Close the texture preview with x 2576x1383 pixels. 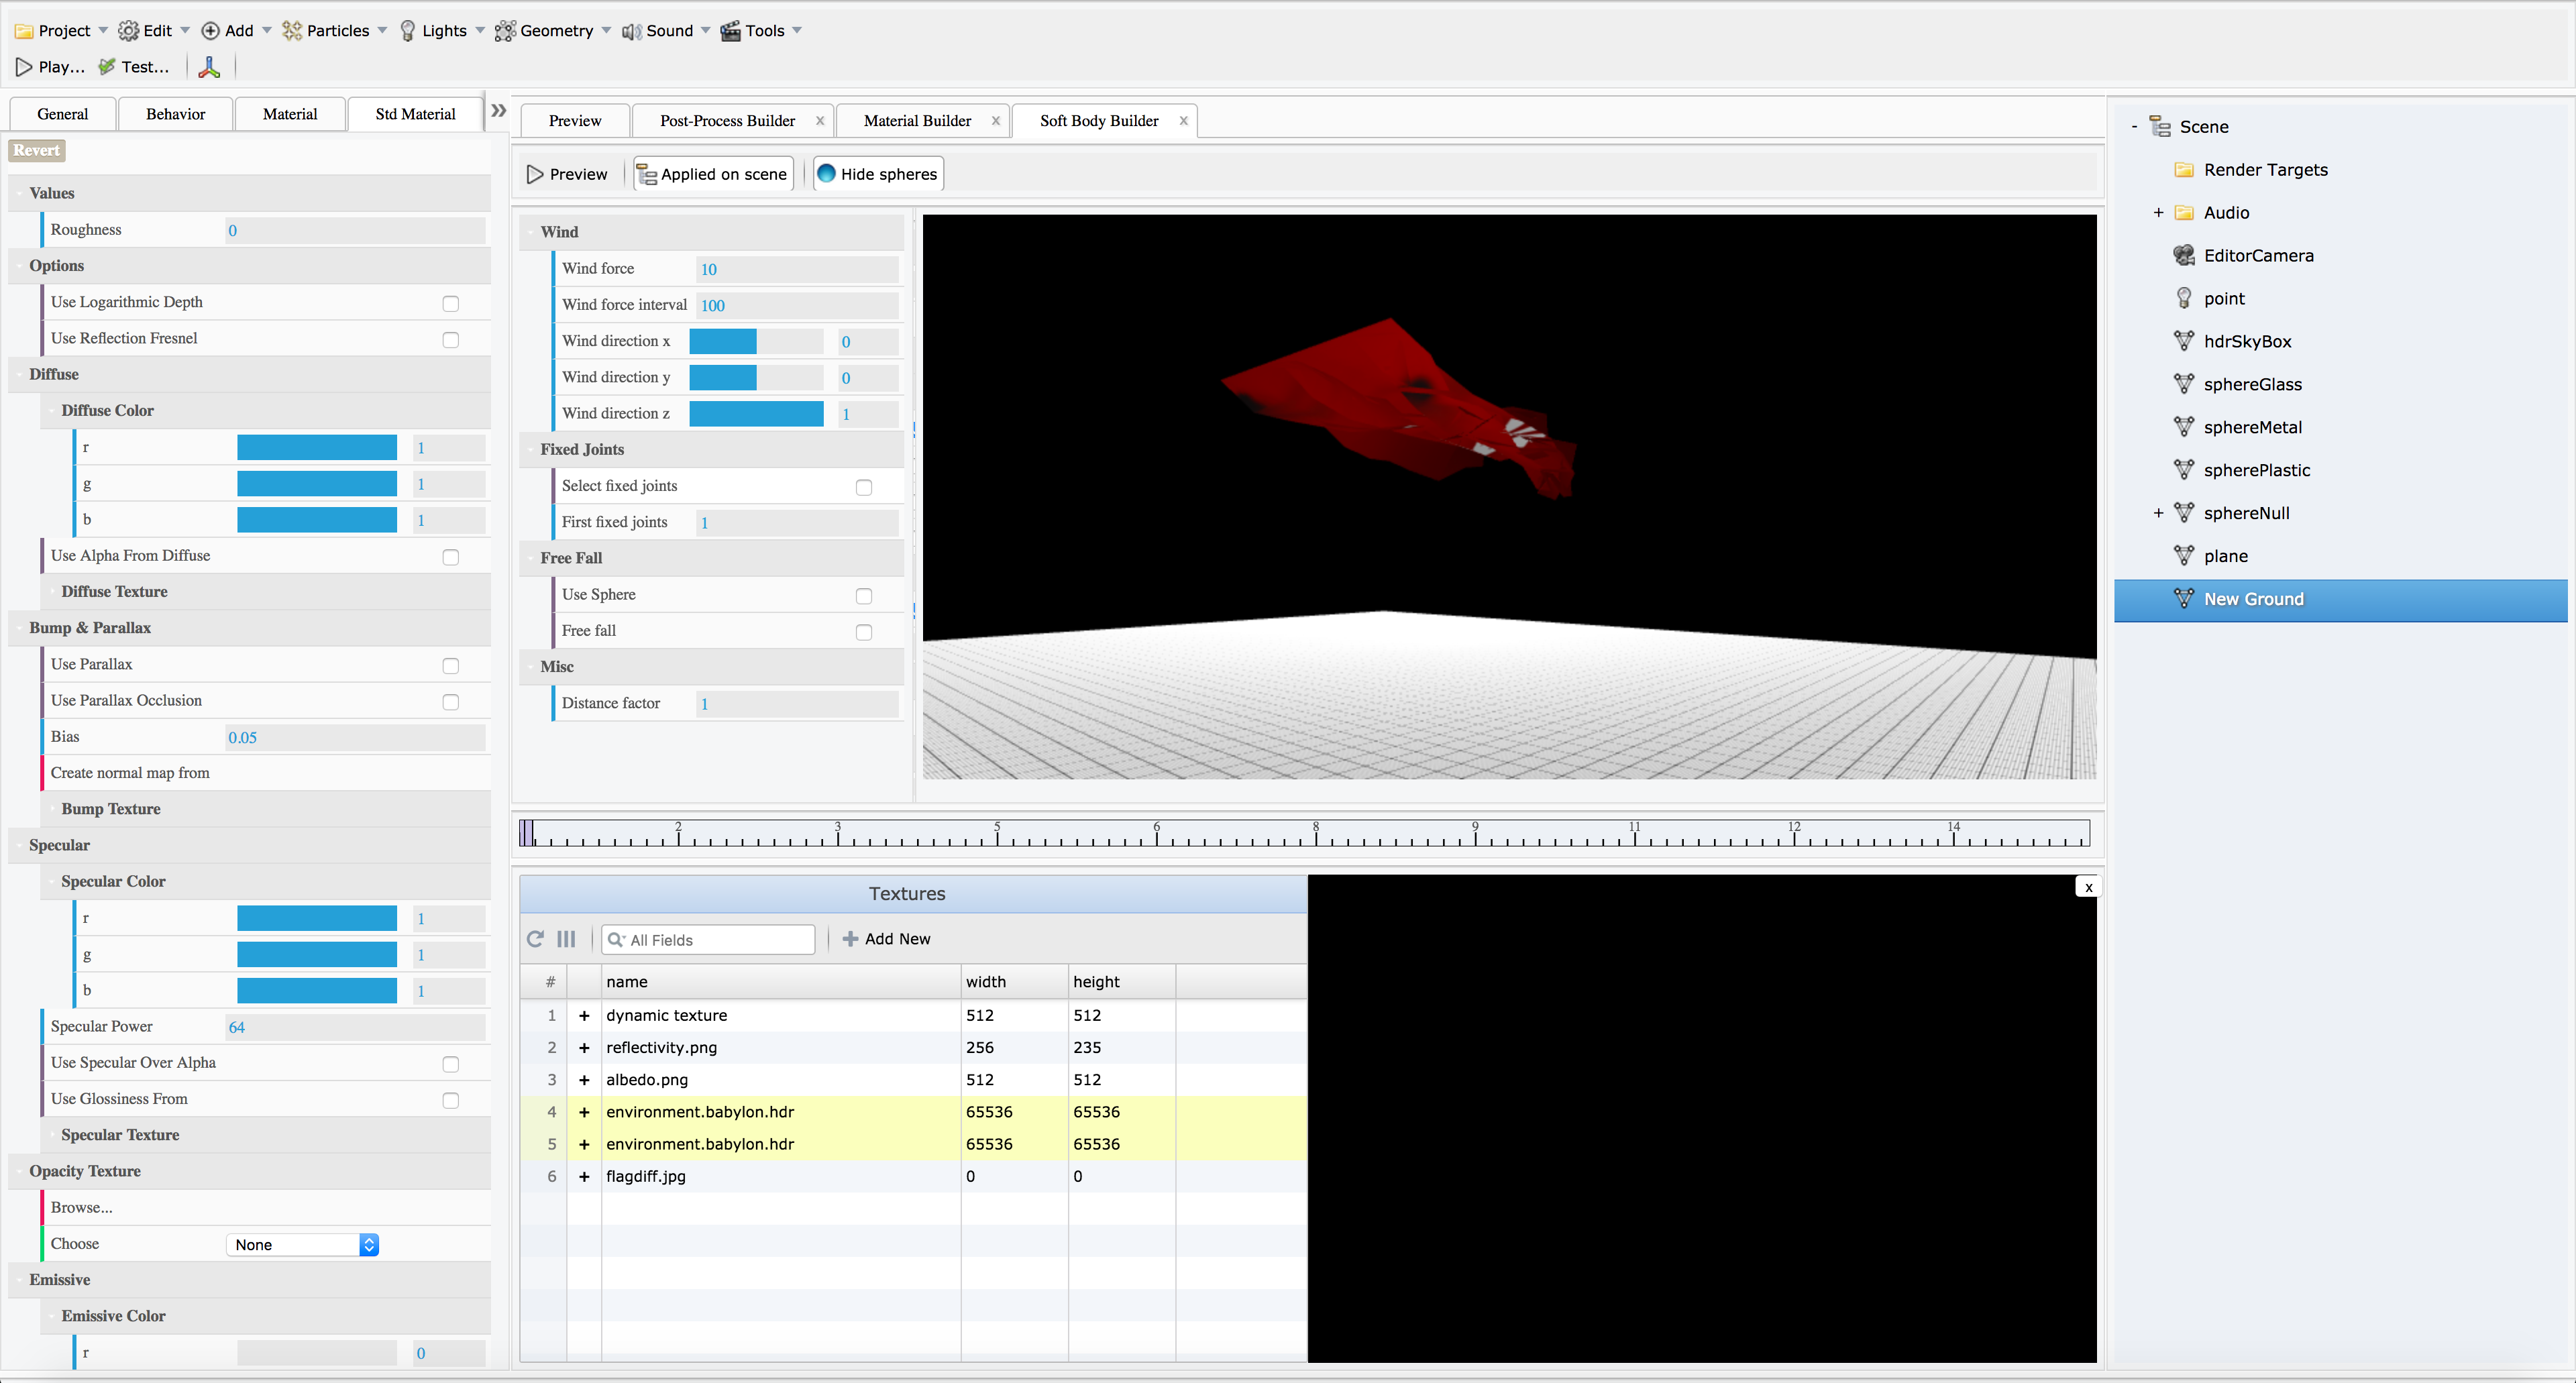[2088, 887]
